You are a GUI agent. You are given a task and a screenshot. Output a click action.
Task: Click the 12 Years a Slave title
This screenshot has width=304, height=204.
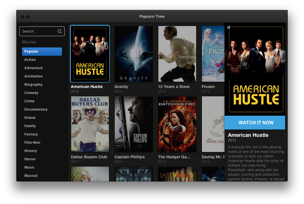[174, 87]
